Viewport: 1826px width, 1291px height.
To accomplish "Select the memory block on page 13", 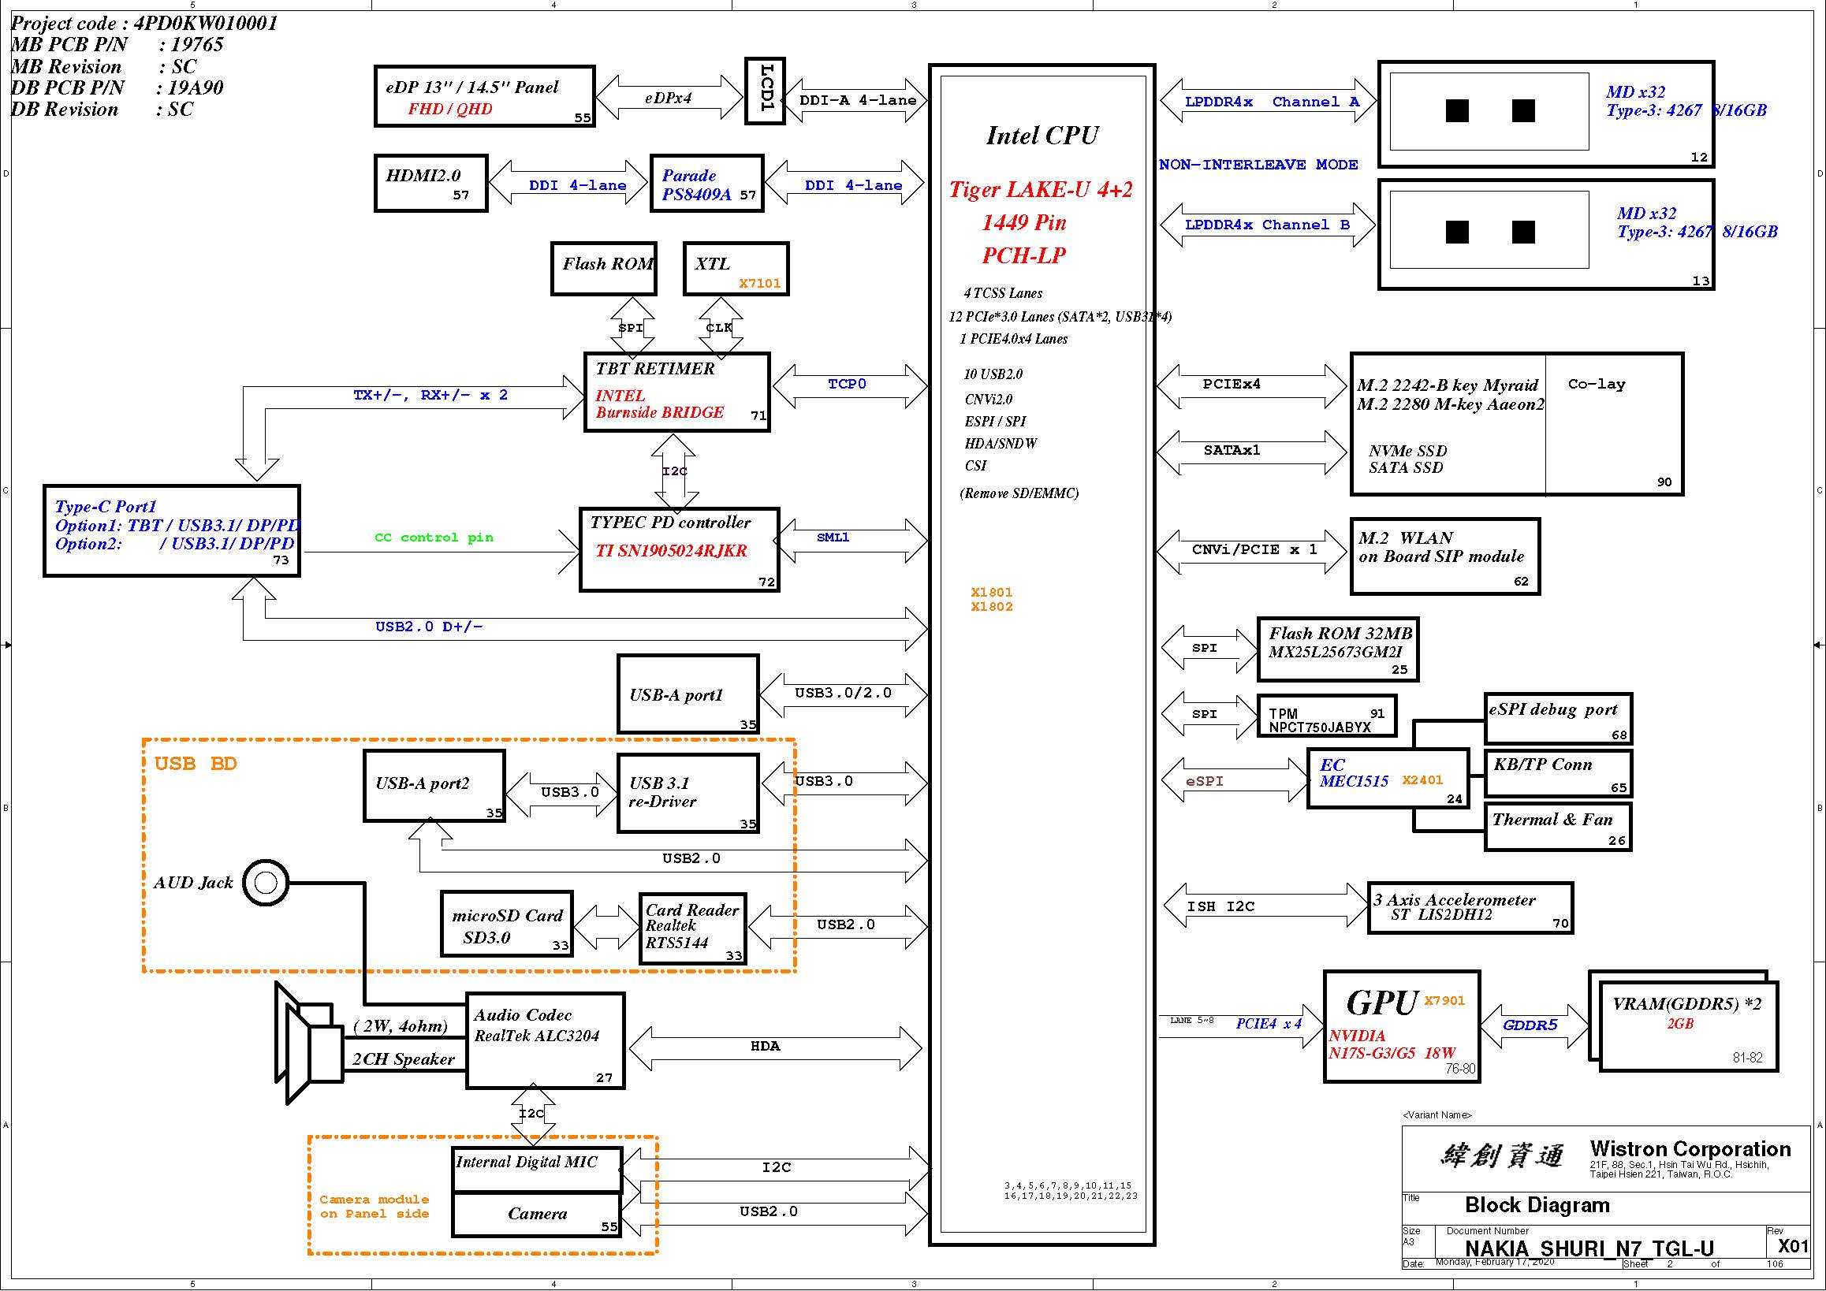I will click(x=1546, y=236).
